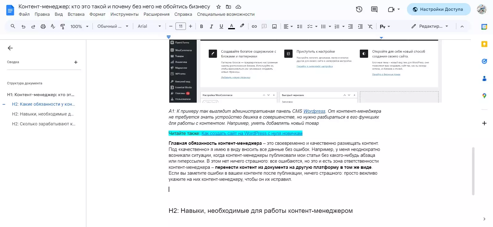Check cloud save status icon
Image resolution: width=493 pixels, height=227 pixels.
tap(238, 7)
